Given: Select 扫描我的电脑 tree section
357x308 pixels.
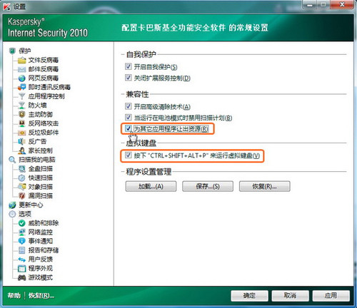Looking at the screenshot, I should (37, 160).
